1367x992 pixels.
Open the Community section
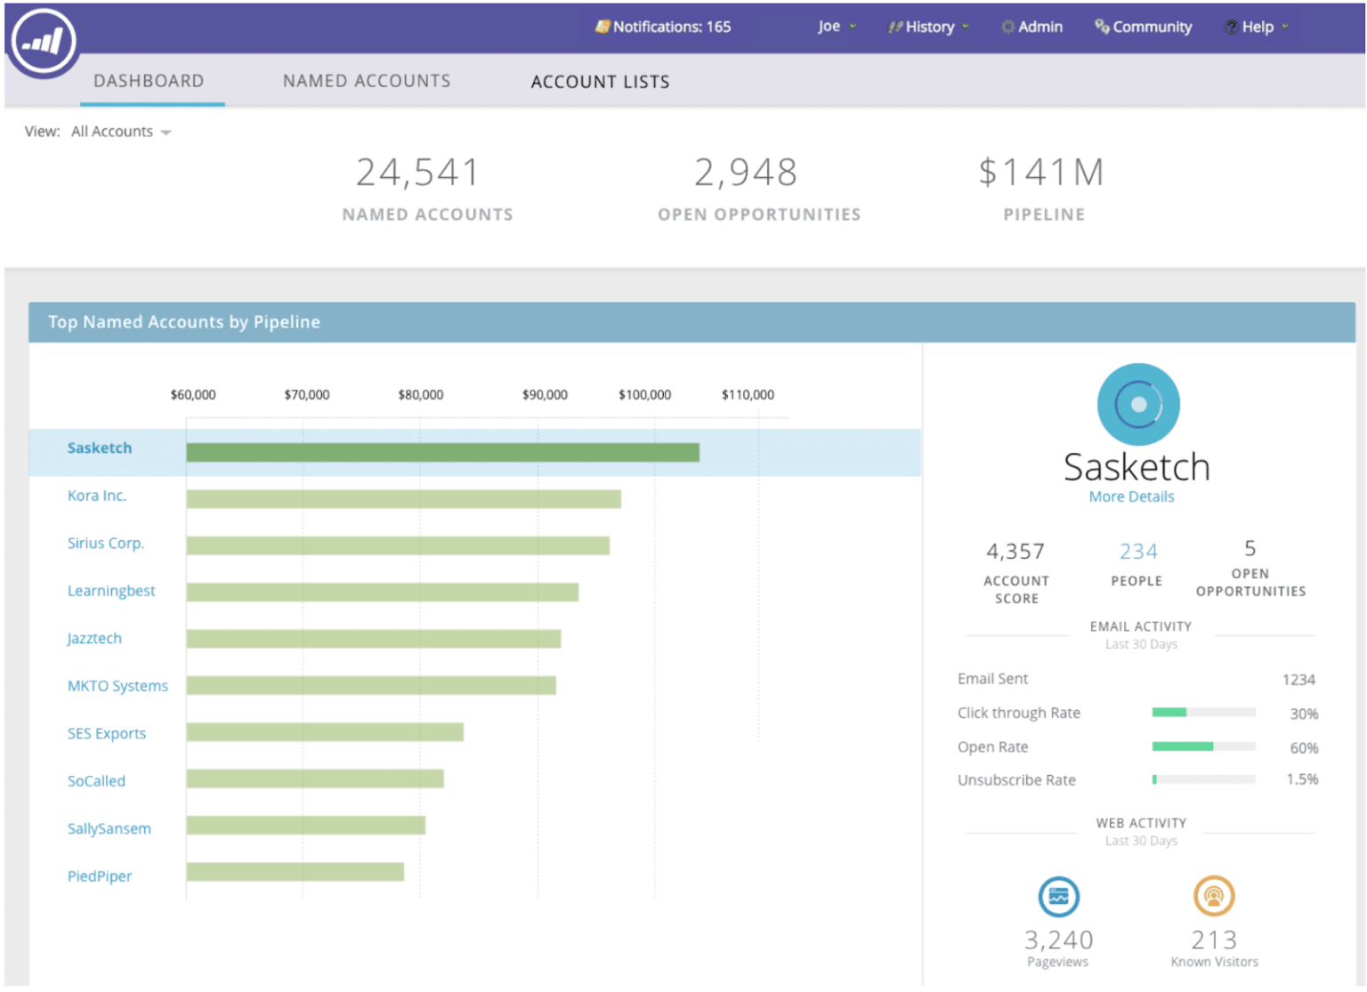pos(1143,27)
